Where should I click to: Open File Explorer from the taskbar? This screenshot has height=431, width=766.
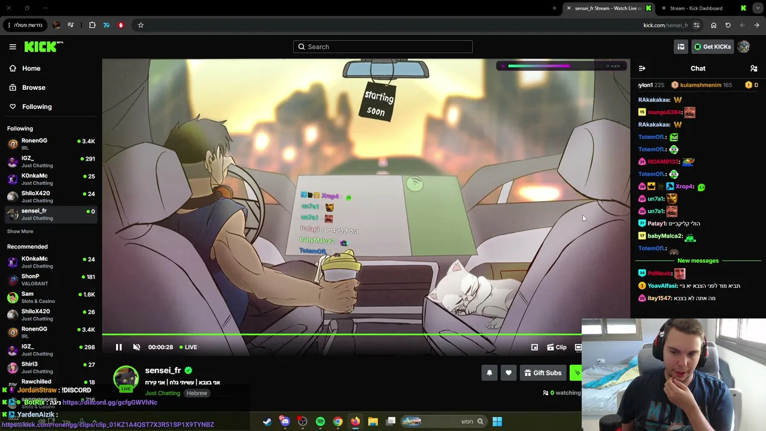pos(373,421)
